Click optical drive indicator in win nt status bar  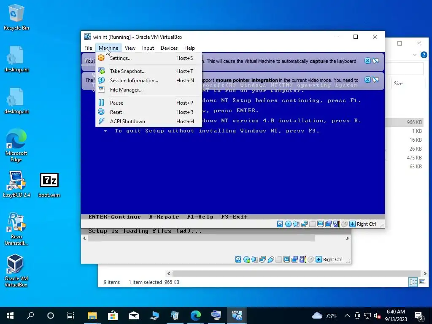point(288,224)
